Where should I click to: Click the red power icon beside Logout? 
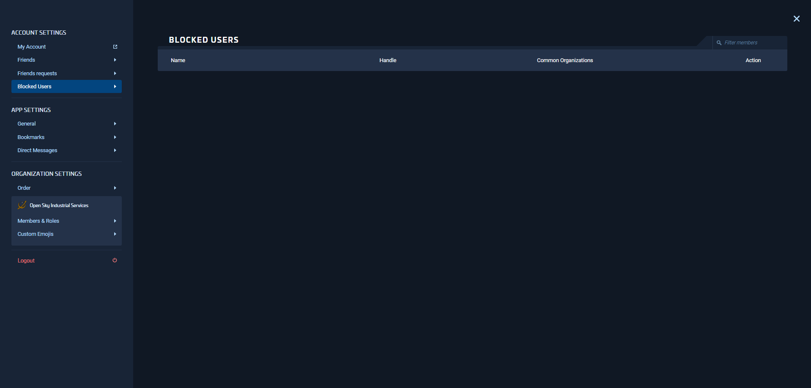(115, 260)
